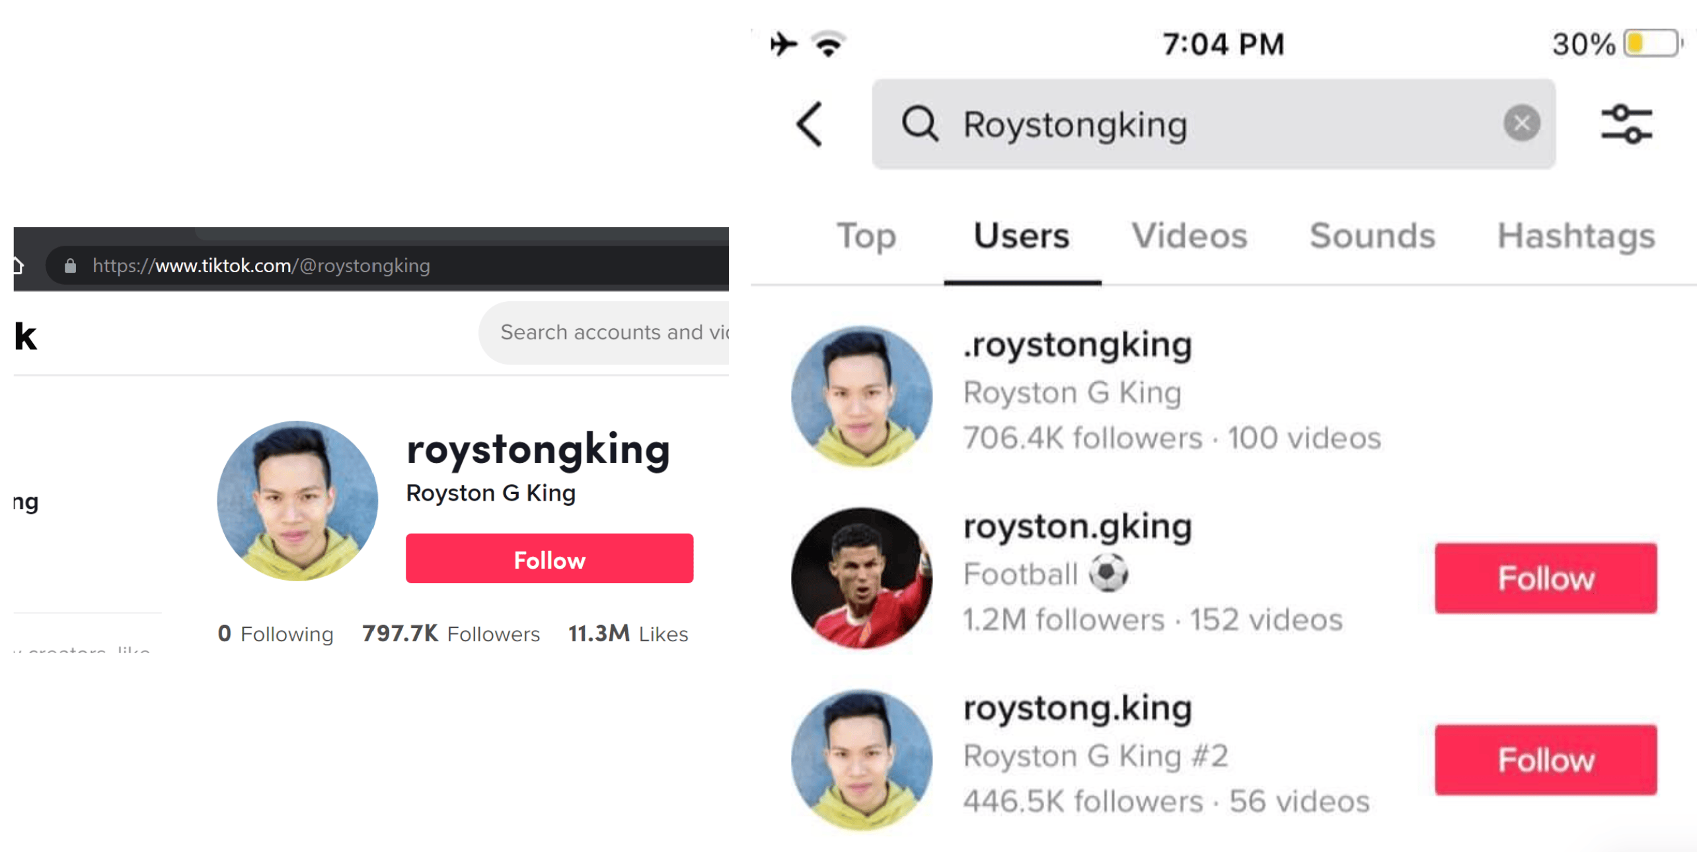Screen dimensions: 1697x852
Task: Click the magnifying glass search icon
Action: click(x=920, y=124)
